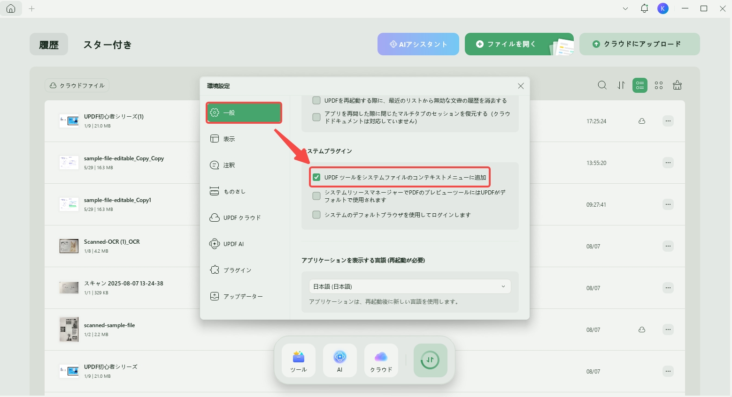Click the クラウドにアップロード button
The image size is (732, 397).
point(640,44)
